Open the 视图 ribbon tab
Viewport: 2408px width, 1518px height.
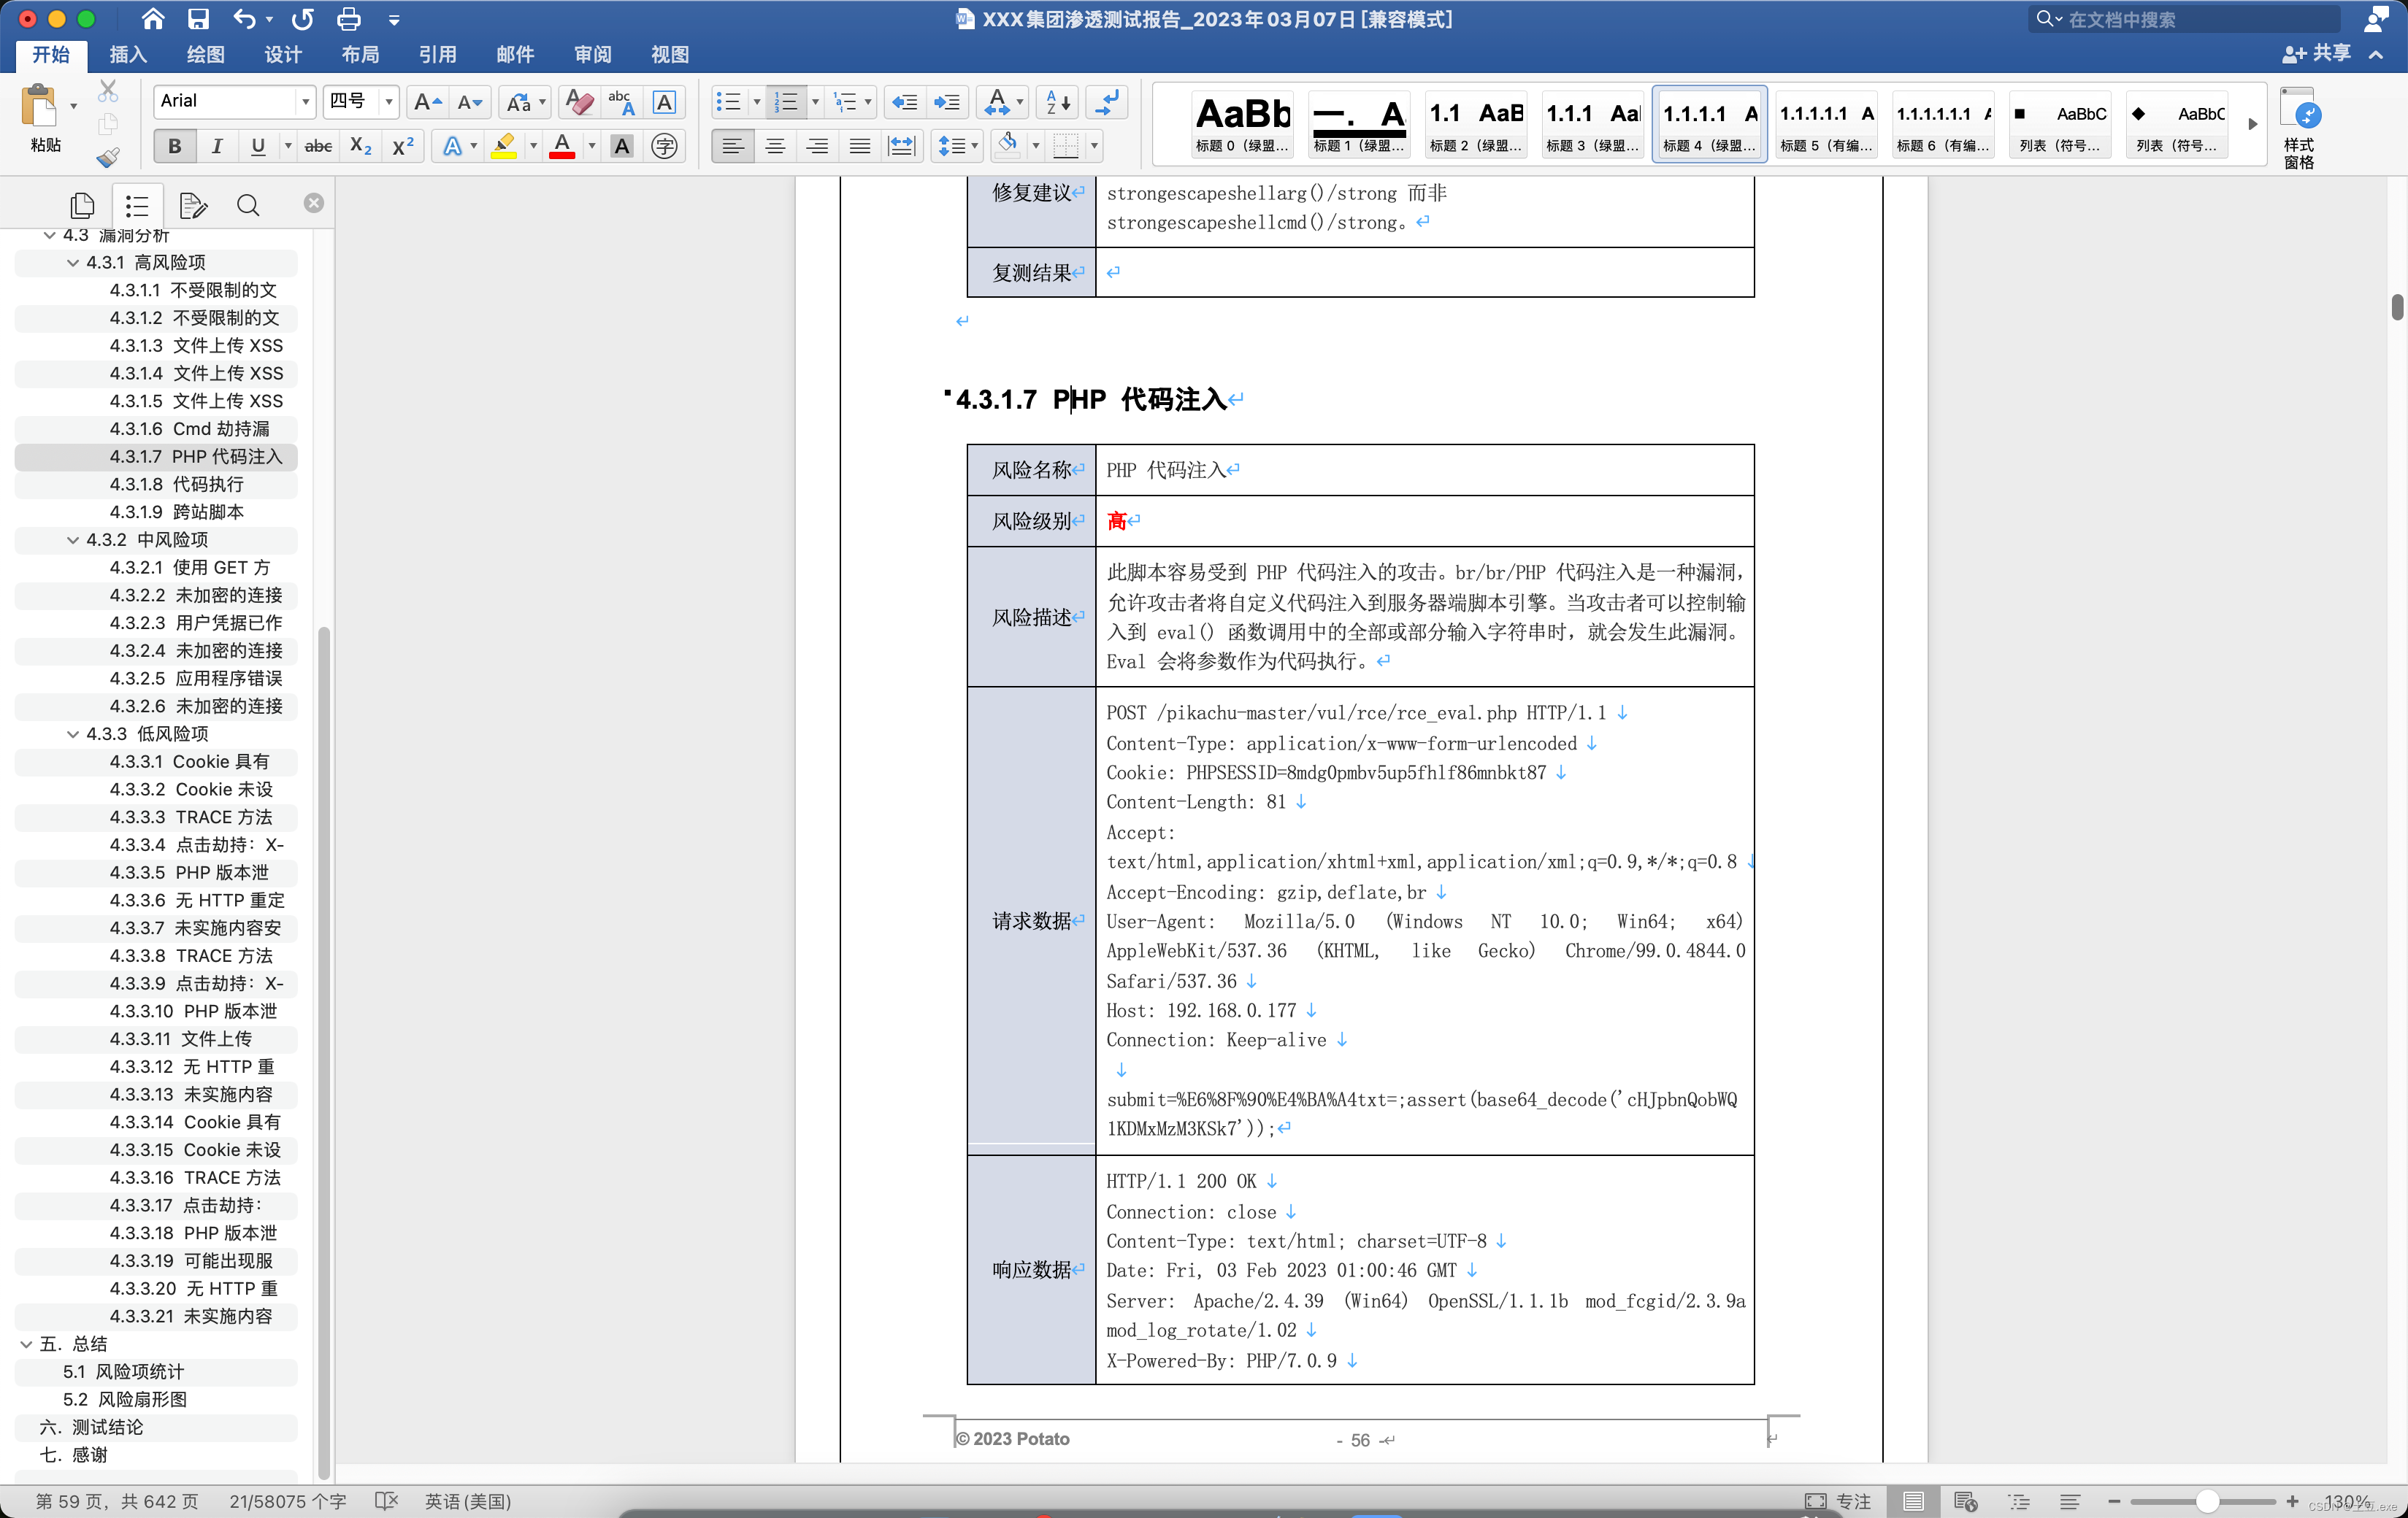pos(670,54)
